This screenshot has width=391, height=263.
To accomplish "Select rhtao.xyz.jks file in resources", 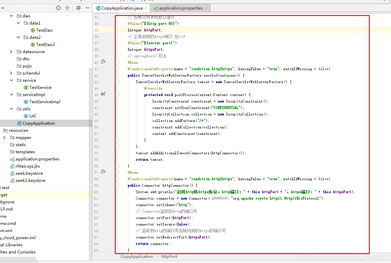I will click(x=28, y=166).
